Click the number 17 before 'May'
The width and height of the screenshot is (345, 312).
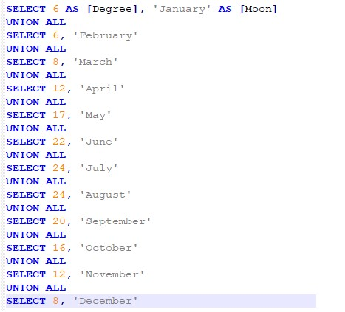pyautogui.click(x=59, y=115)
